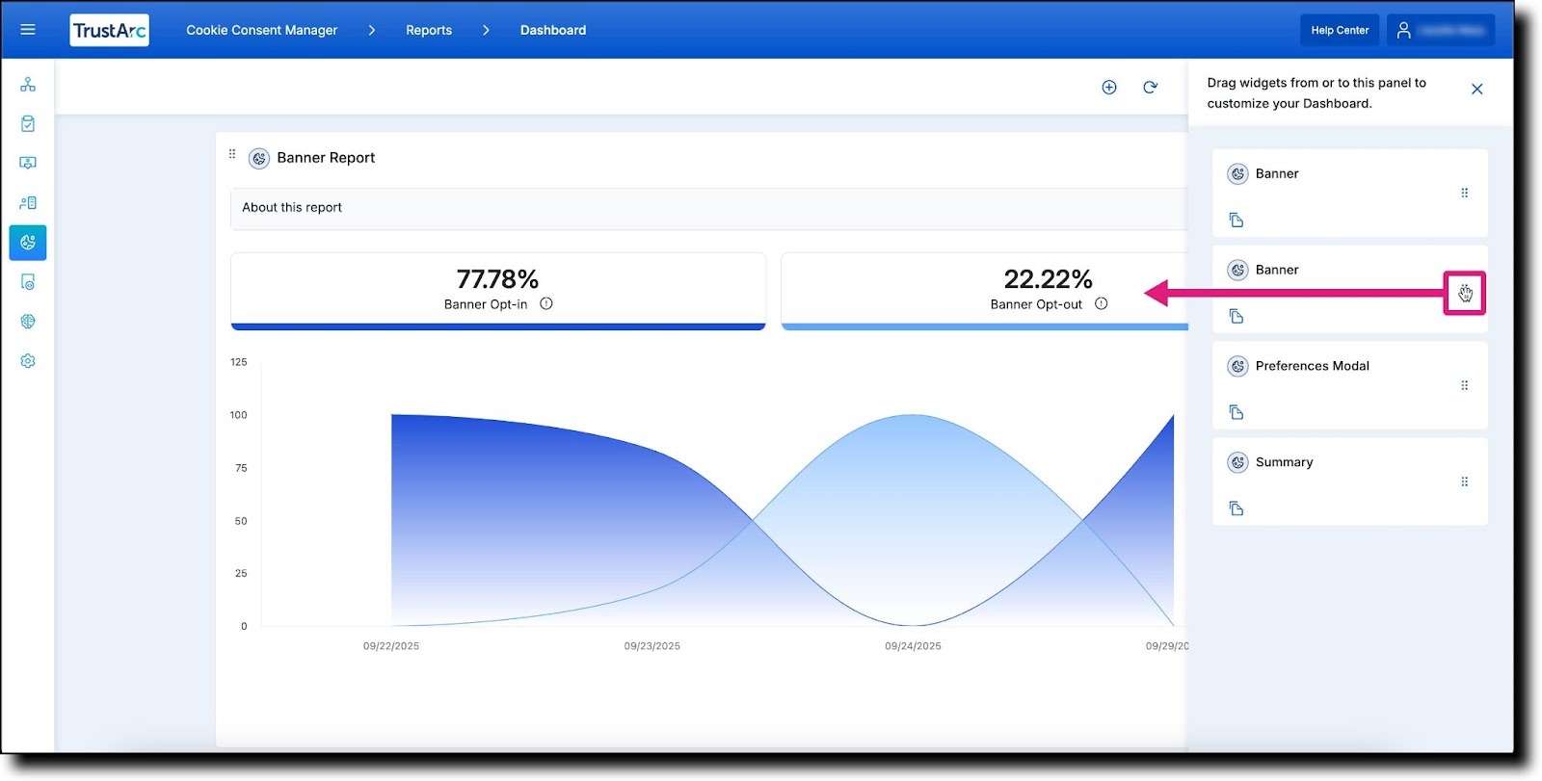Click the Banner Report title text
This screenshot has width=1542, height=781.
pyautogui.click(x=326, y=158)
